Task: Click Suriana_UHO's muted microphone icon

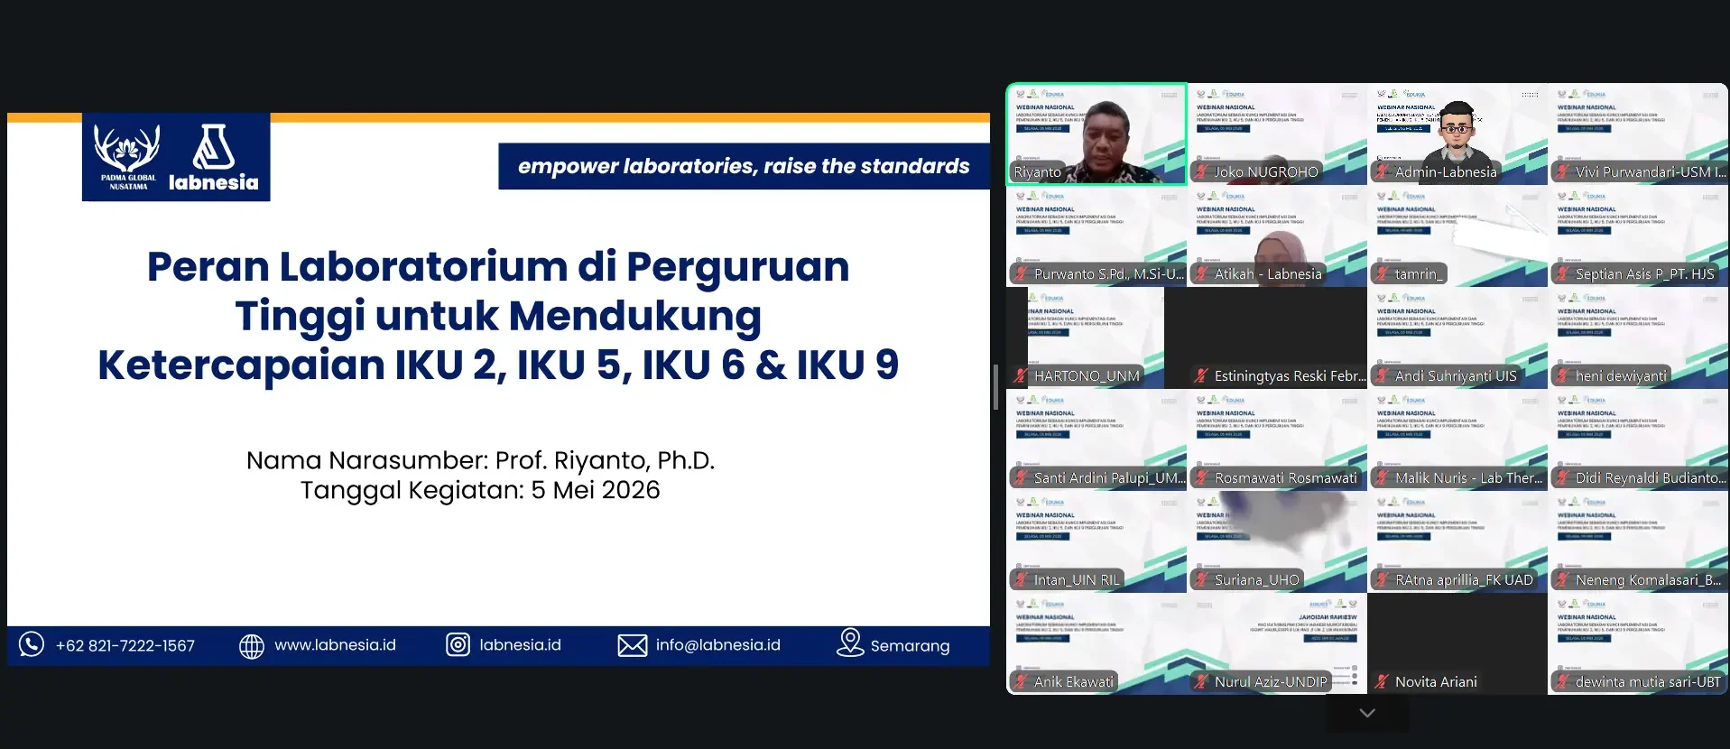Action: click(x=1201, y=579)
